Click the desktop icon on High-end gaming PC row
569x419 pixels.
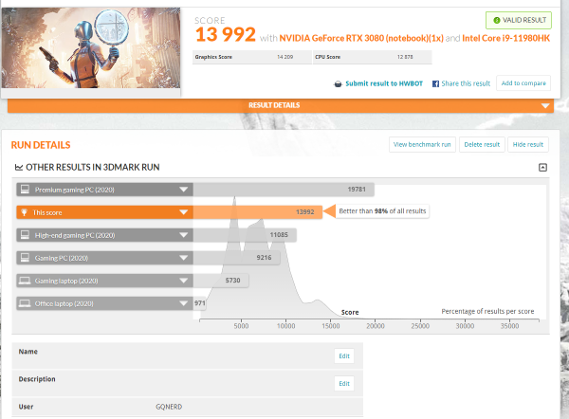[x=25, y=235]
